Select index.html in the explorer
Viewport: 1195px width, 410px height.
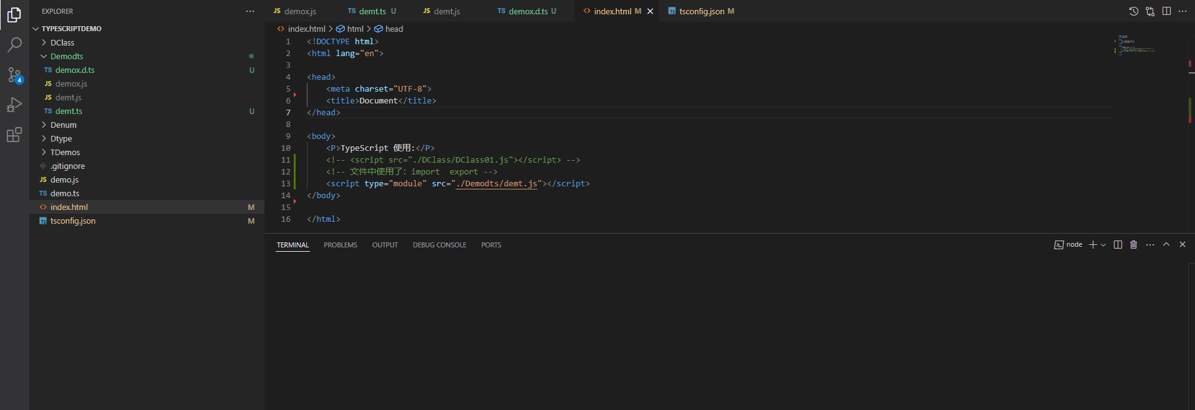147,207
